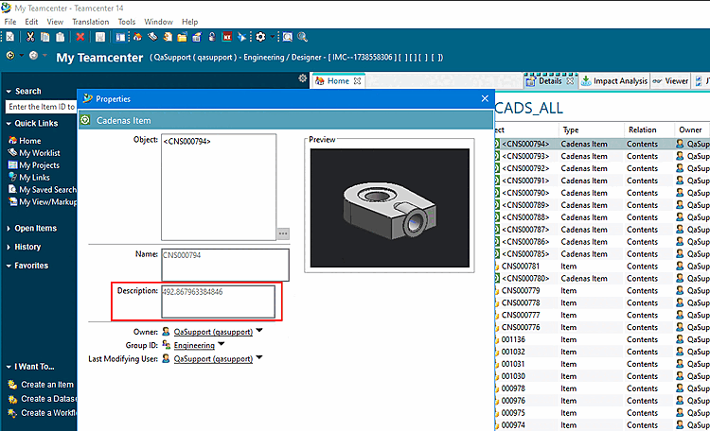Click the Cut scissors toolbar icon
Viewport: 710px width, 431px height.
(x=30, y=37)
